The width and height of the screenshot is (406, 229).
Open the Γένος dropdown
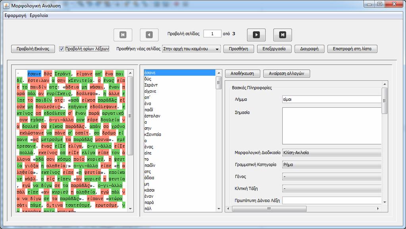[x=332, y=177]
